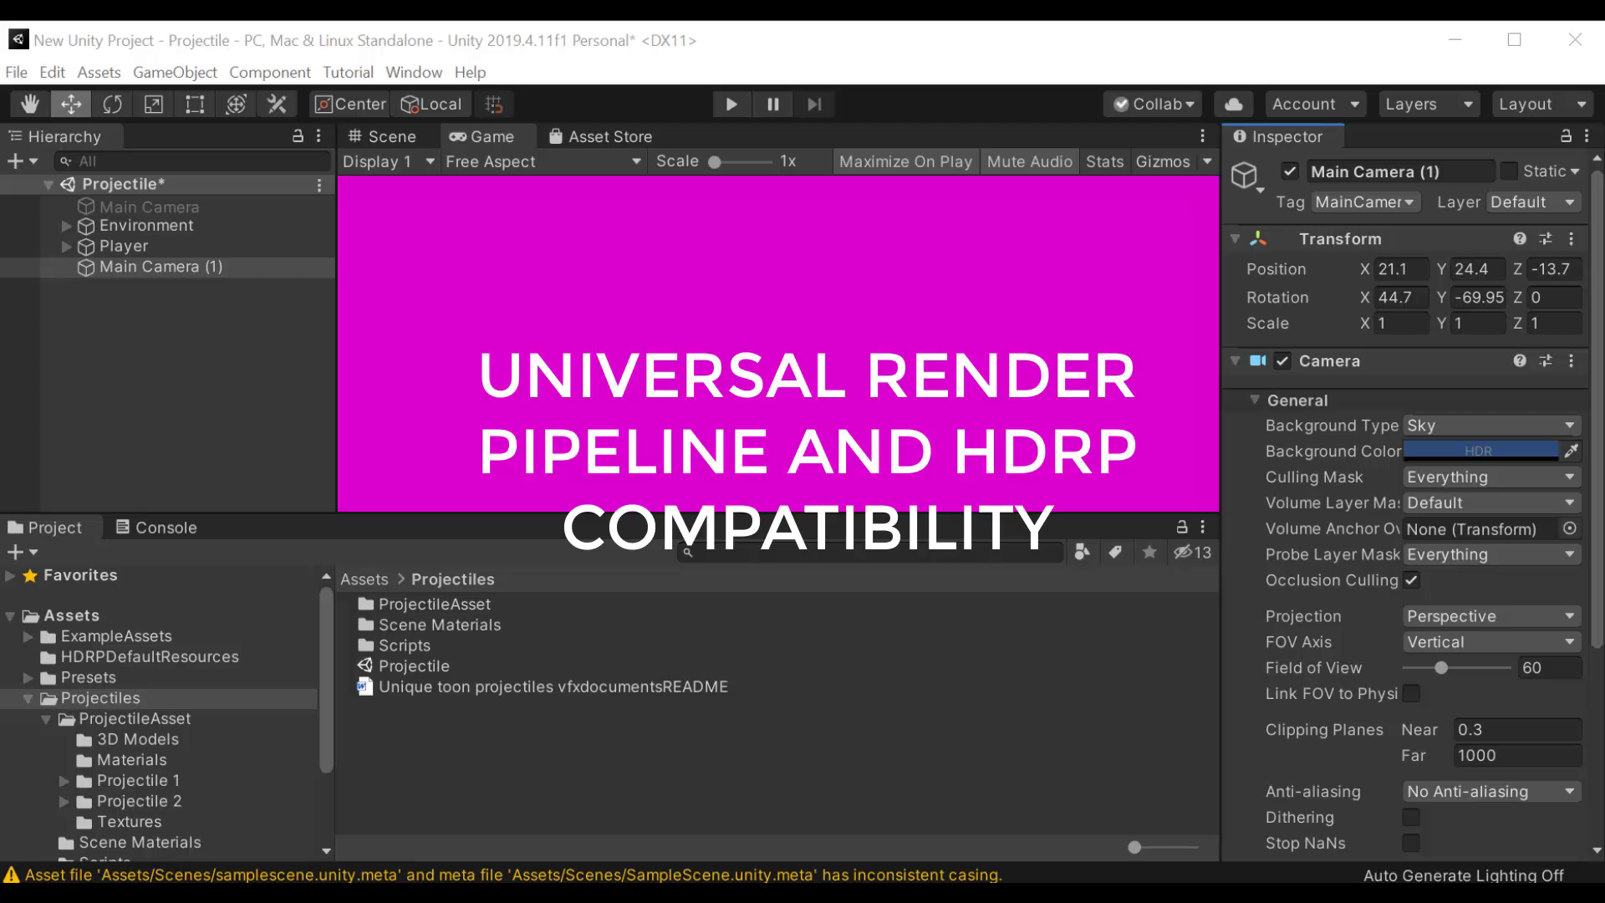Toggle Center pivot mode button
The image size is (1605, 903).
(349, 104)
